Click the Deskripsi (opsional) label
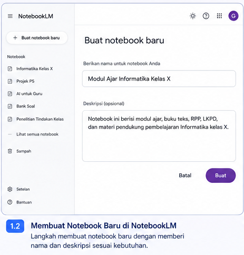This screenshot has height=255, width=244. coord(104,104)
